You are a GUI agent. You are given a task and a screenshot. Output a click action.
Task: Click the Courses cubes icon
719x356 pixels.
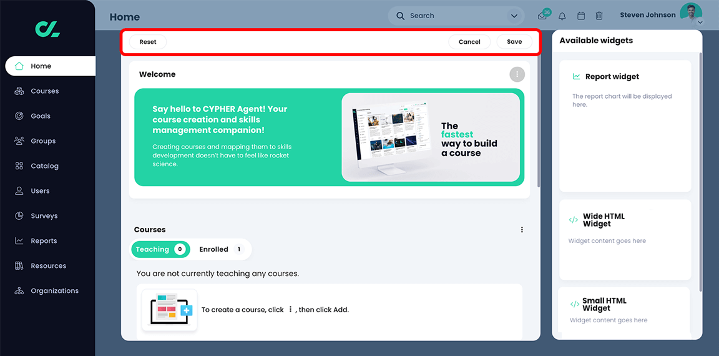pyautogui.click(x=19, y=91)
